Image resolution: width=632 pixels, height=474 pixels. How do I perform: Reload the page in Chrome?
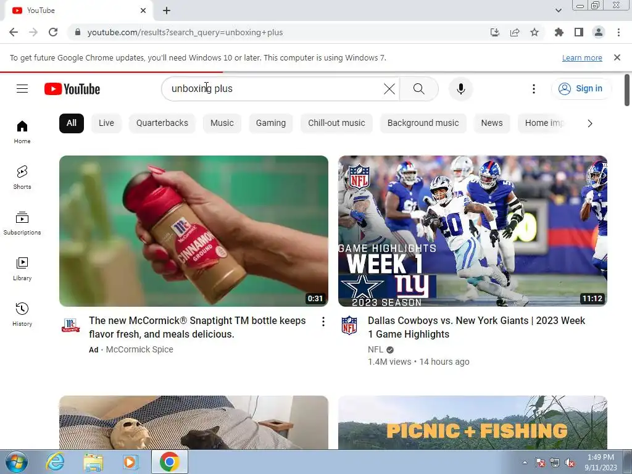click(53, 32)
